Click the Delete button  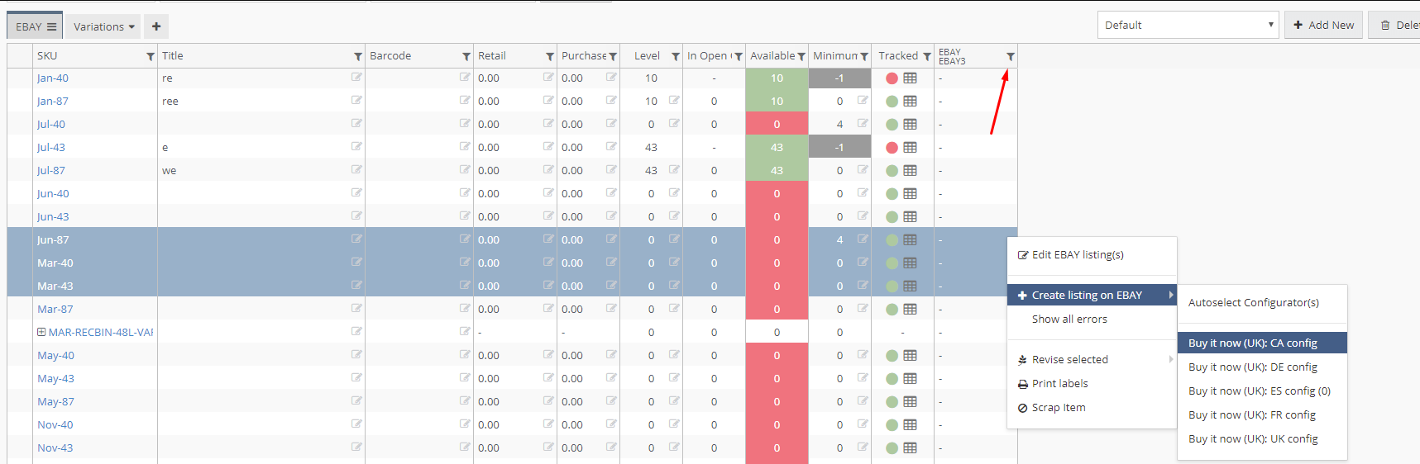(x=1394, y=25)
